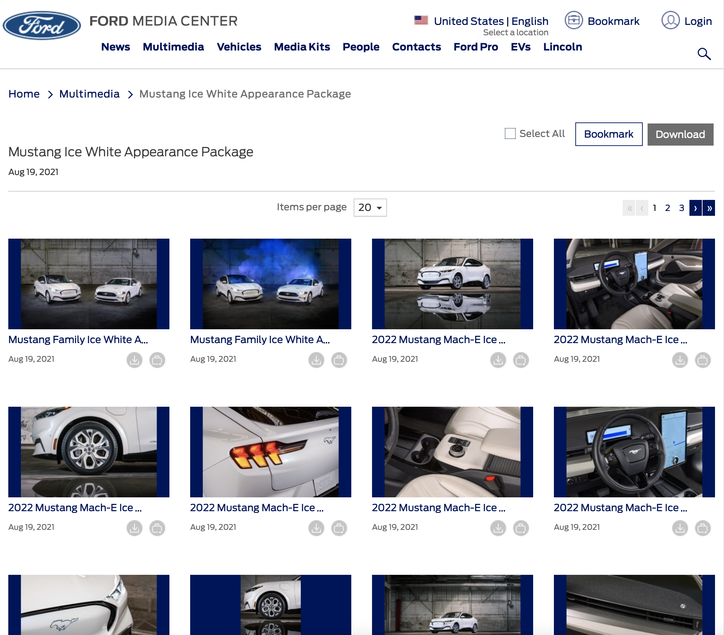Go to next page arrow
The width and height of the screenshot is (724, 635).
point(695,208)
